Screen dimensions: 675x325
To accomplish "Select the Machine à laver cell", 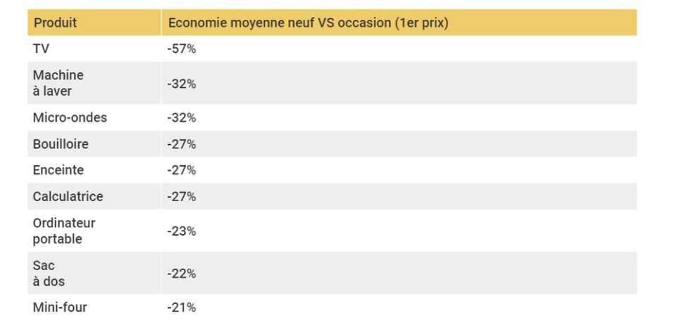I will click(58, 83).
